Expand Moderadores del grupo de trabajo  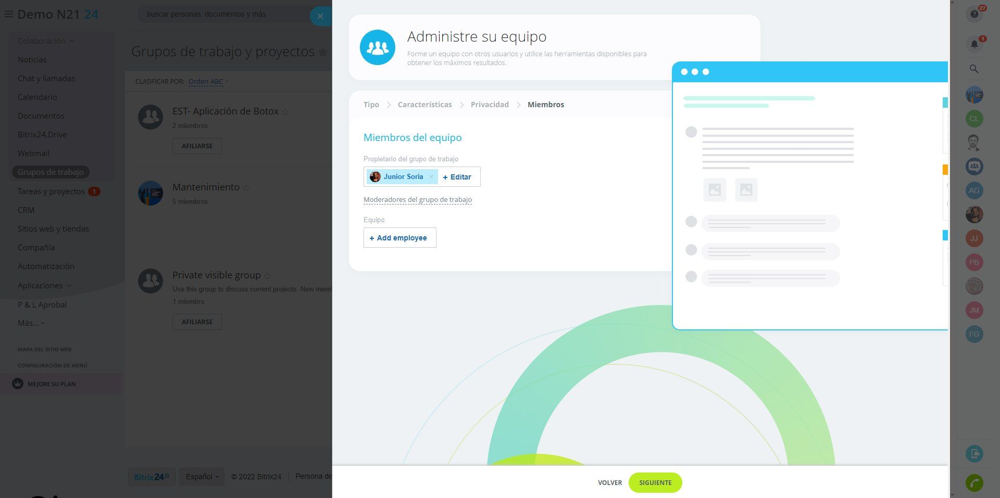tap(418, 200)
